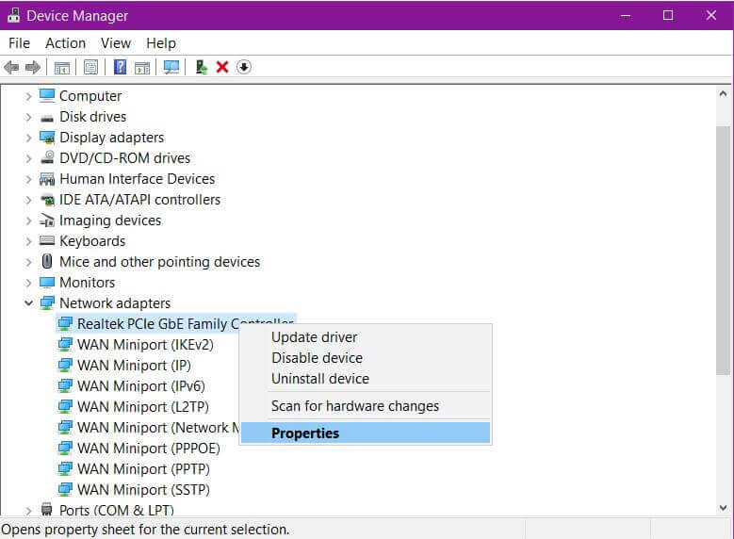Expand the Display adapters node

pos(28,138)
